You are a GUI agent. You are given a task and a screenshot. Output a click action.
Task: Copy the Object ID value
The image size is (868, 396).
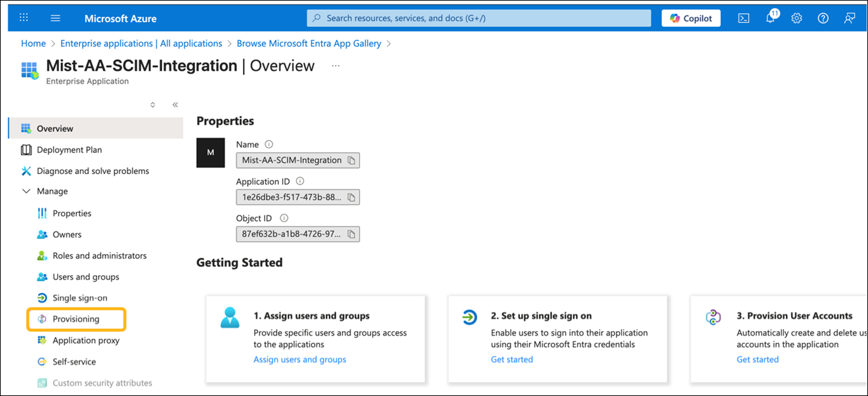click(x=352, y=234)
